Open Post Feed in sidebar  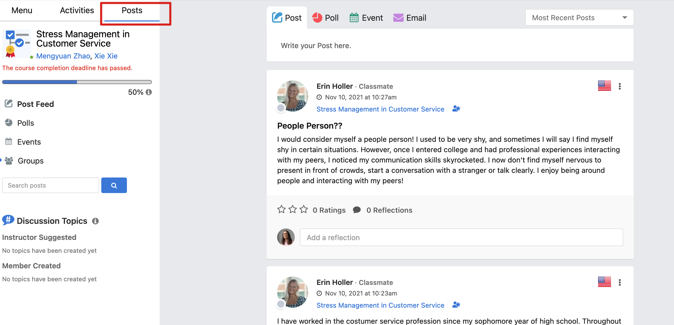pos(35,104)
